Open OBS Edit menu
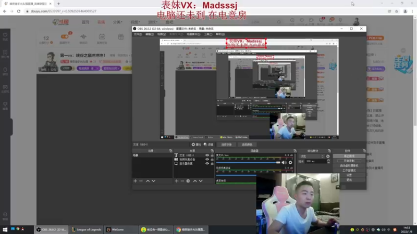 (150, 34)
